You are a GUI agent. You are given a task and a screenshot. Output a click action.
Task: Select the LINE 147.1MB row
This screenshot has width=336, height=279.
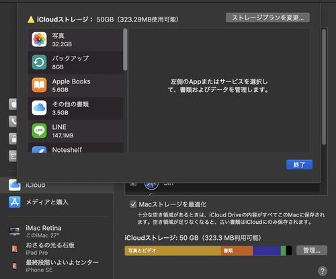(75, 131)
